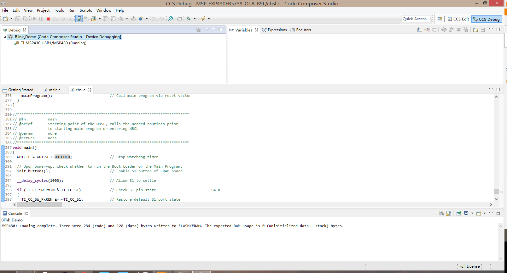Switch to the Registers tab

(x=300, y=30)
